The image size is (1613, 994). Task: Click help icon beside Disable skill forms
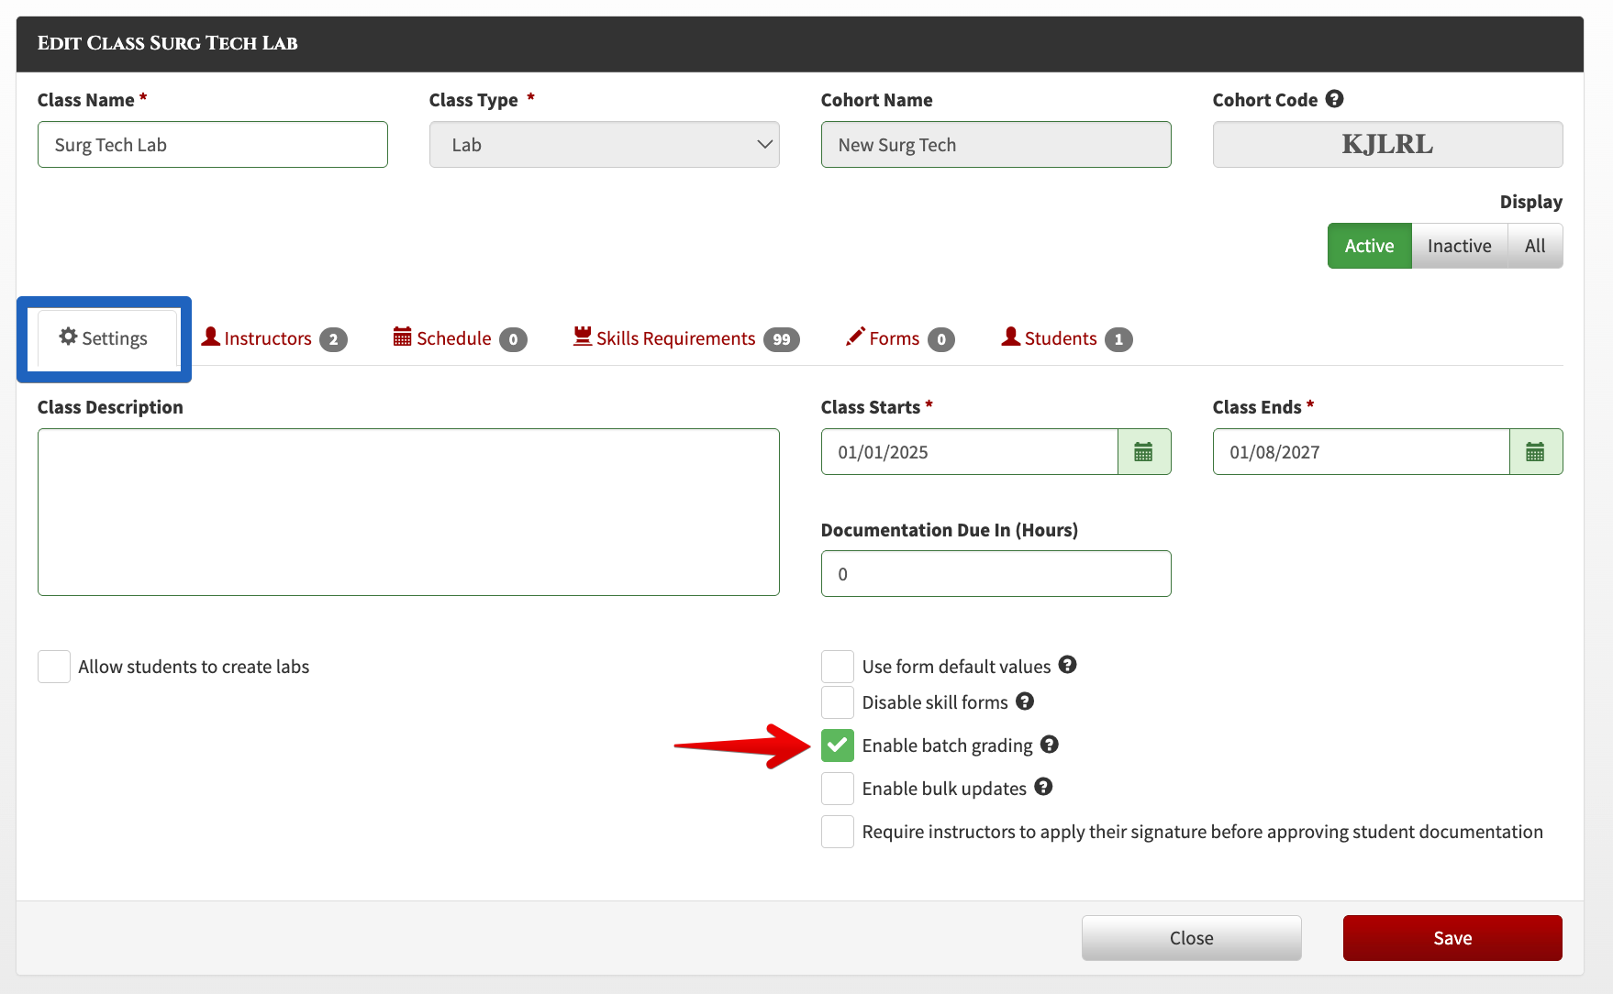point(1025,701)
